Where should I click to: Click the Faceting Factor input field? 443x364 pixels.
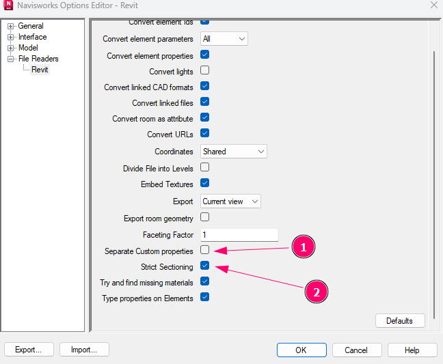(239, 234)
